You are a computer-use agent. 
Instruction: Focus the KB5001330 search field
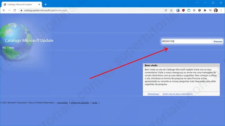187,41
